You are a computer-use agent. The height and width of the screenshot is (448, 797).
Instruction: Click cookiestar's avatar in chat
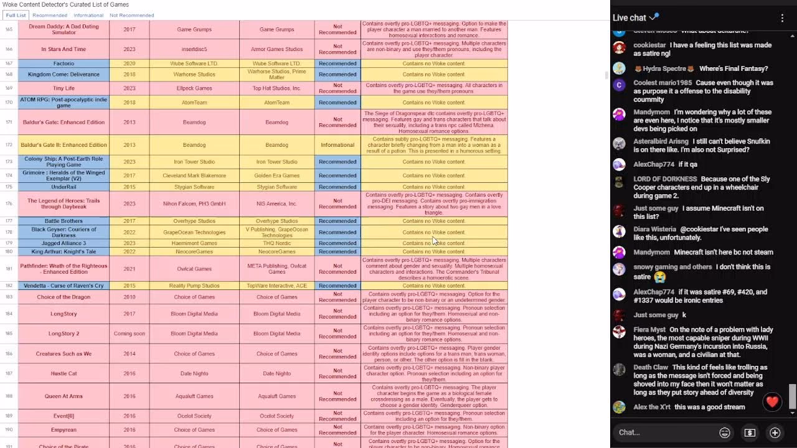(619, 47)
